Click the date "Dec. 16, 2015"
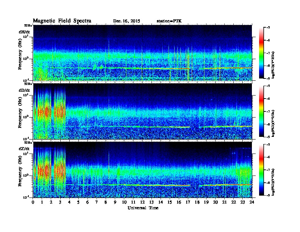 click(127, 21)
